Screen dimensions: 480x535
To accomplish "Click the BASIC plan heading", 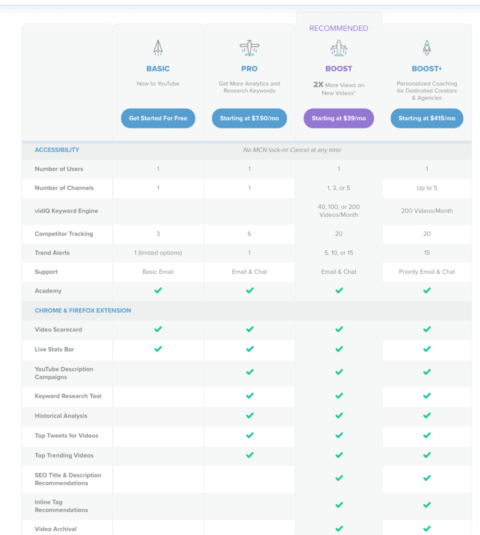I will [x=158, y=68].
